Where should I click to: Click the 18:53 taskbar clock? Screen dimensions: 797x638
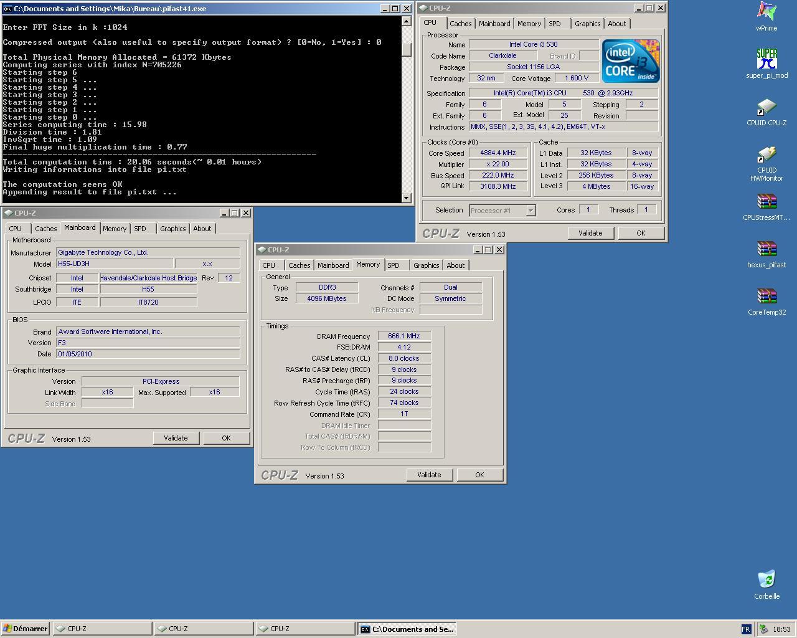click(781, 629)
